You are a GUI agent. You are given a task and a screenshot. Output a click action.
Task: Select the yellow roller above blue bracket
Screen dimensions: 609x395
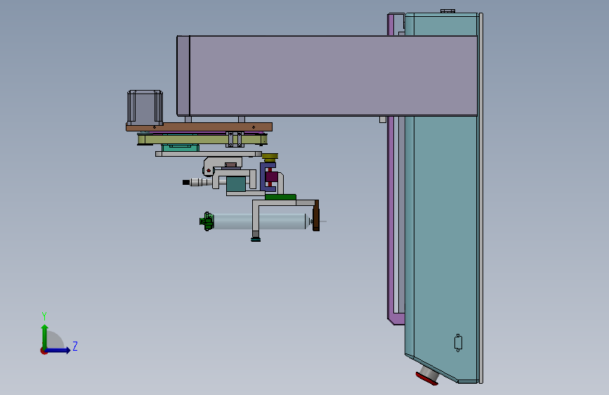(x=270, y=157)
